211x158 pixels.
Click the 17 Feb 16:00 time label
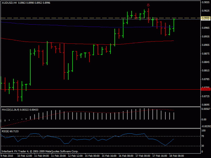coord(160,156)
